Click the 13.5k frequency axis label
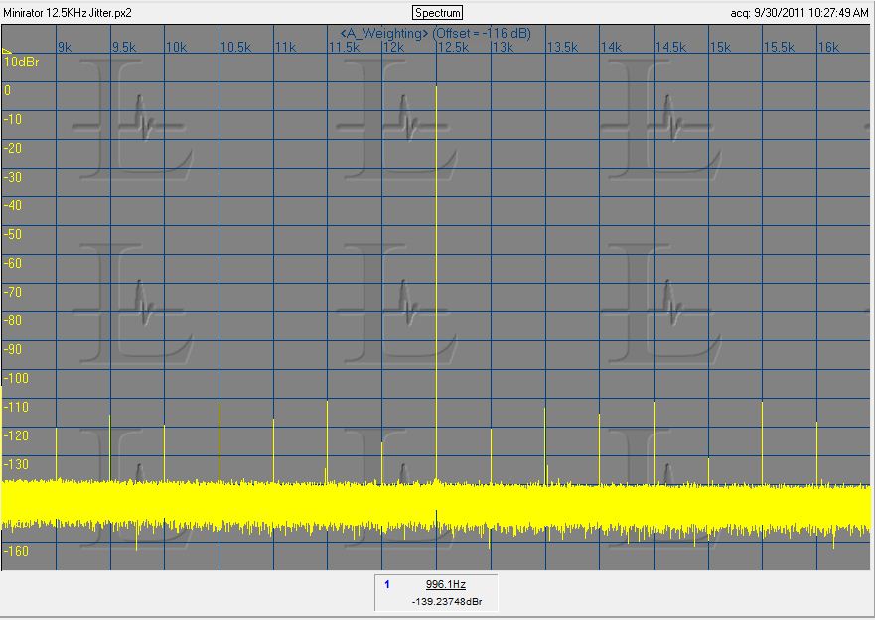This screenshot has width=875, height=620. point(562,48)
